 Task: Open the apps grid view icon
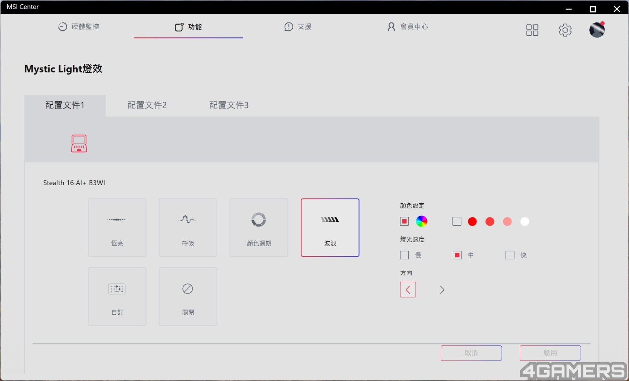532,30
